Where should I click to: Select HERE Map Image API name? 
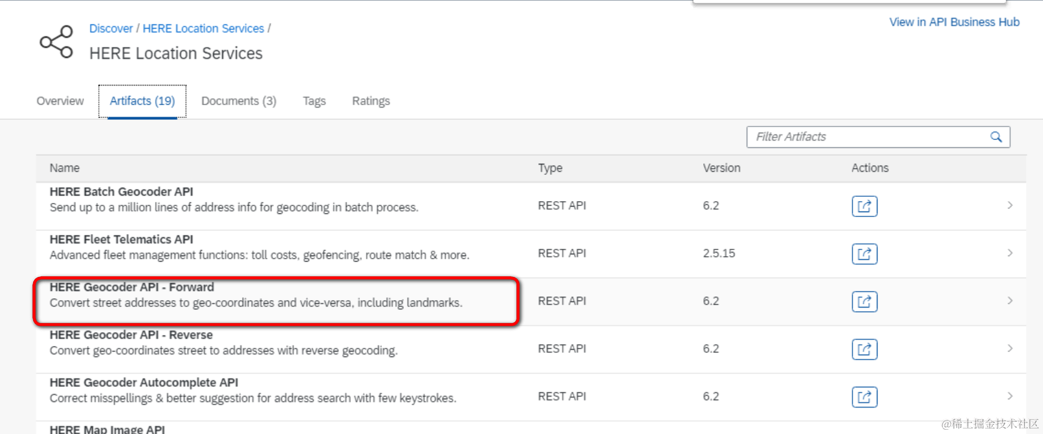pyautogui.click(x=107, y=429)
